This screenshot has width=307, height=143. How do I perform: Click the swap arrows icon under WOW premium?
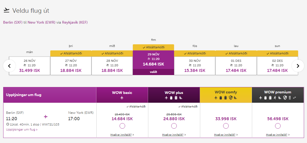[294, 98]
